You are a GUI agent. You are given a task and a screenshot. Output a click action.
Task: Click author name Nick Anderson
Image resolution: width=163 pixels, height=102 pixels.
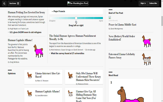[x=56, y=50]
